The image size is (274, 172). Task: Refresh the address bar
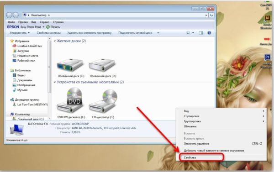tap(211, 15)
